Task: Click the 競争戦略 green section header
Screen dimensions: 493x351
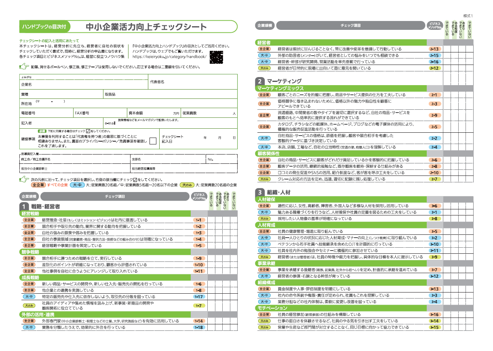Action: 105,252
